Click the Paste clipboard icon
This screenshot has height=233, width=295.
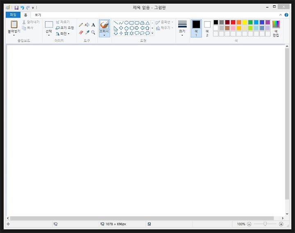pyautogui.click(x=14, y=24)
